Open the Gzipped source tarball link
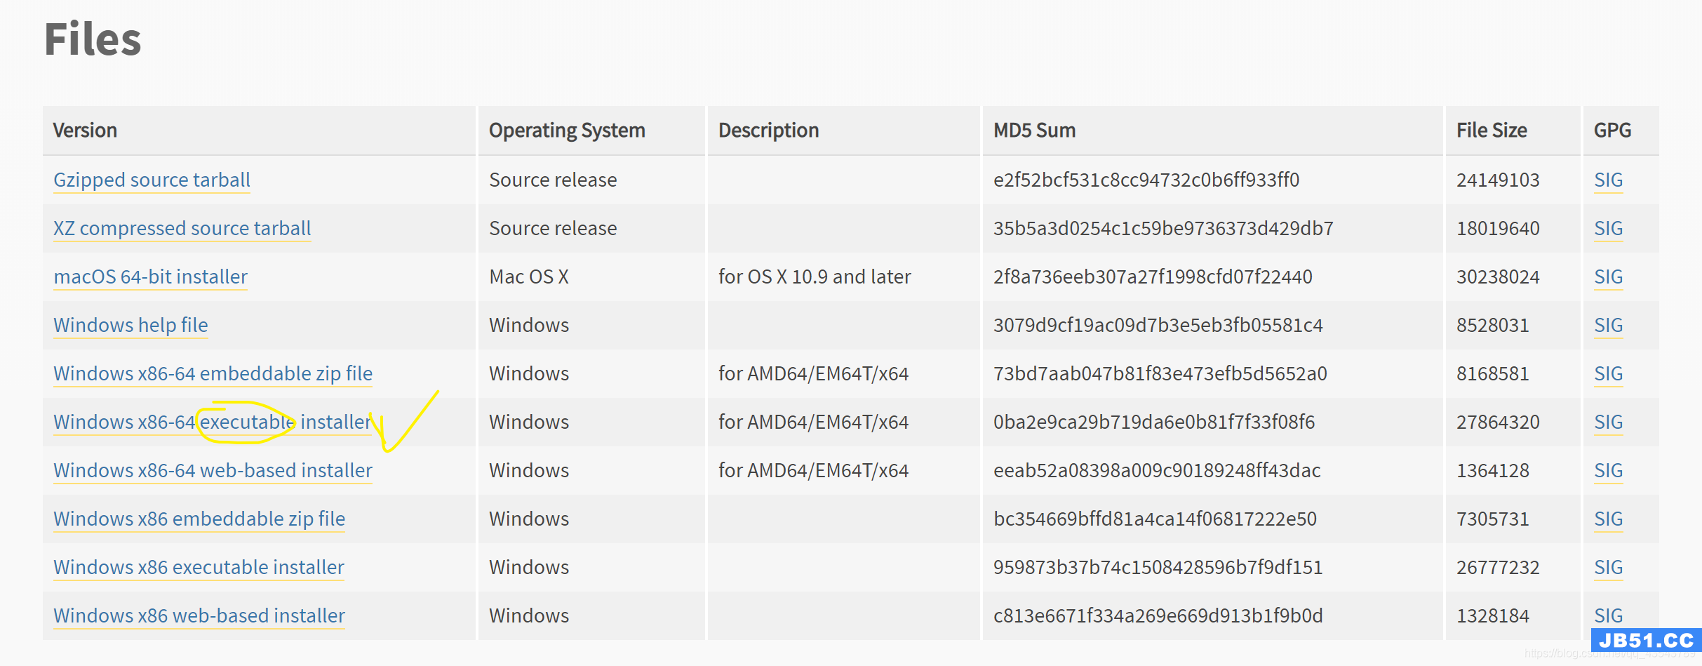 tap(152, 180)
